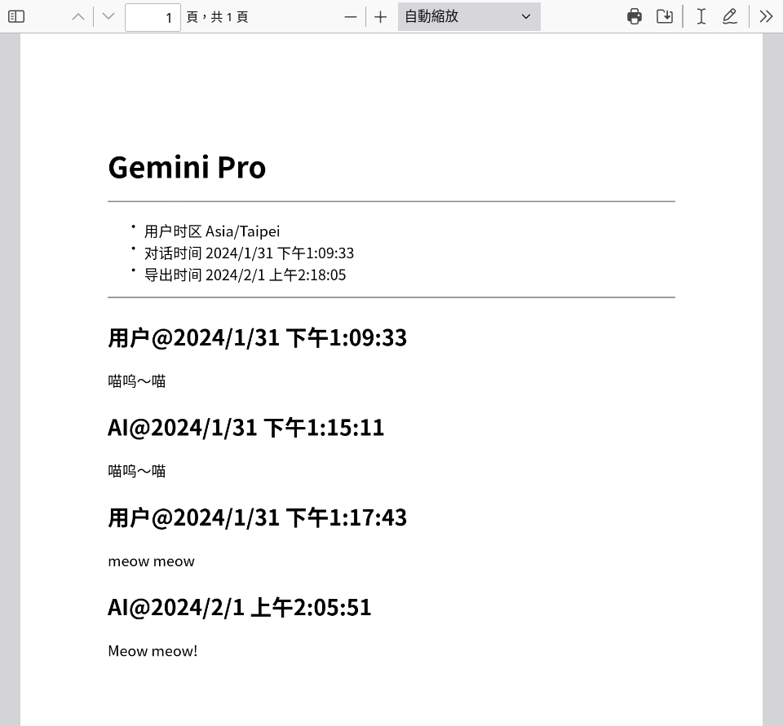The height and width of the screenshot is (726, 783).
Task: Click the 'meow meow' user message
Action: [152, 562]
